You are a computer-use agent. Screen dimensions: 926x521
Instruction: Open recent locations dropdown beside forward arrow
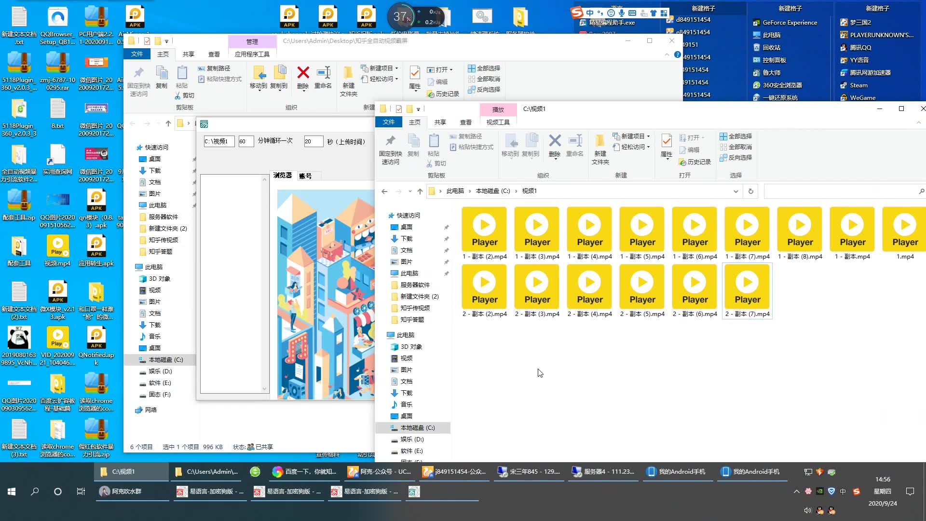click(410, 191)
